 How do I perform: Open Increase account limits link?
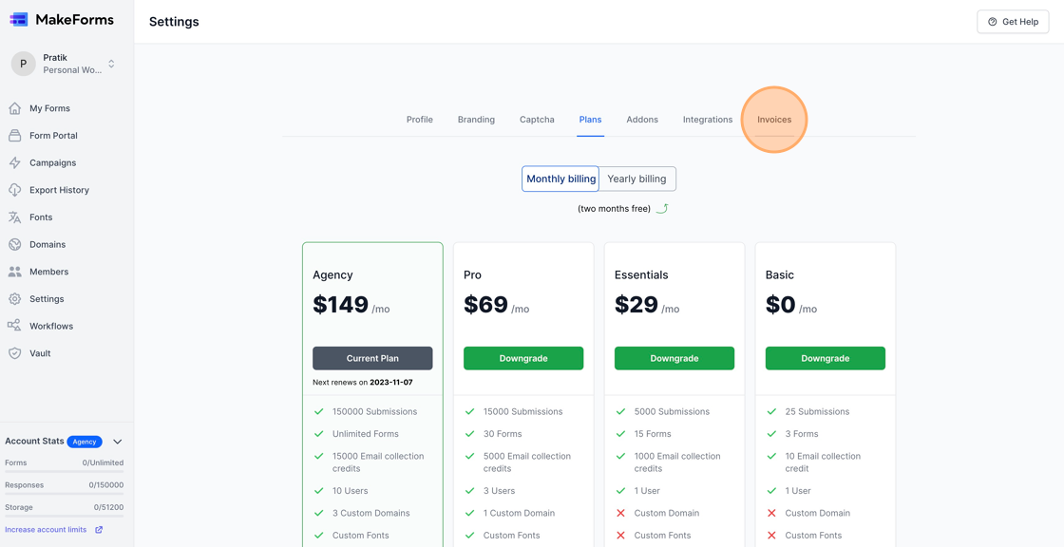(45, 529)
